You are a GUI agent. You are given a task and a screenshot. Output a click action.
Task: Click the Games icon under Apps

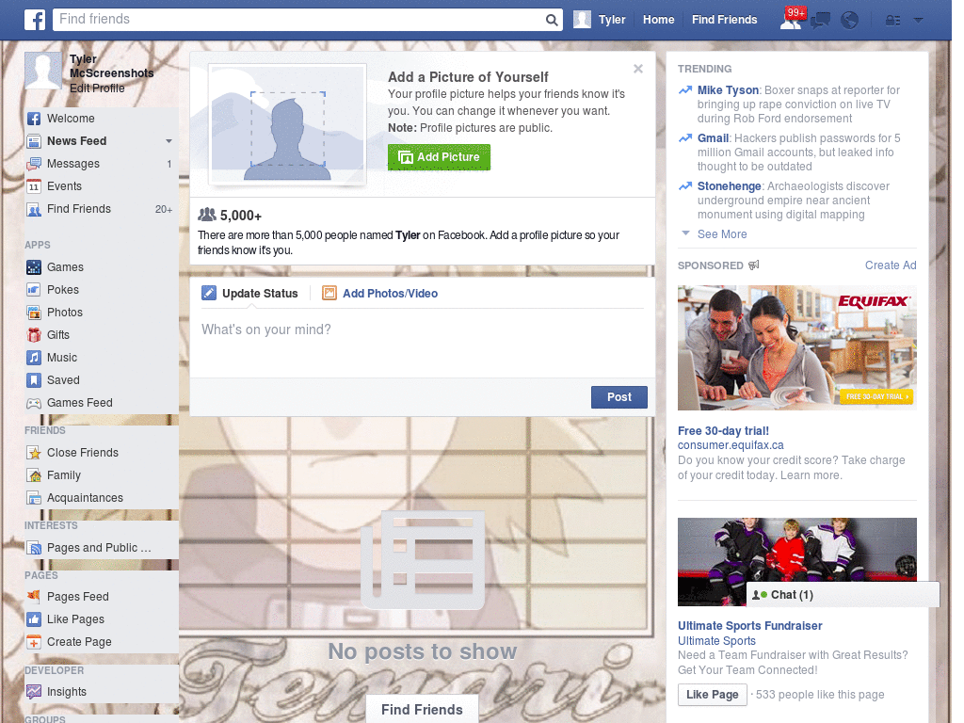pyautogui.click(x=34, y=267)
